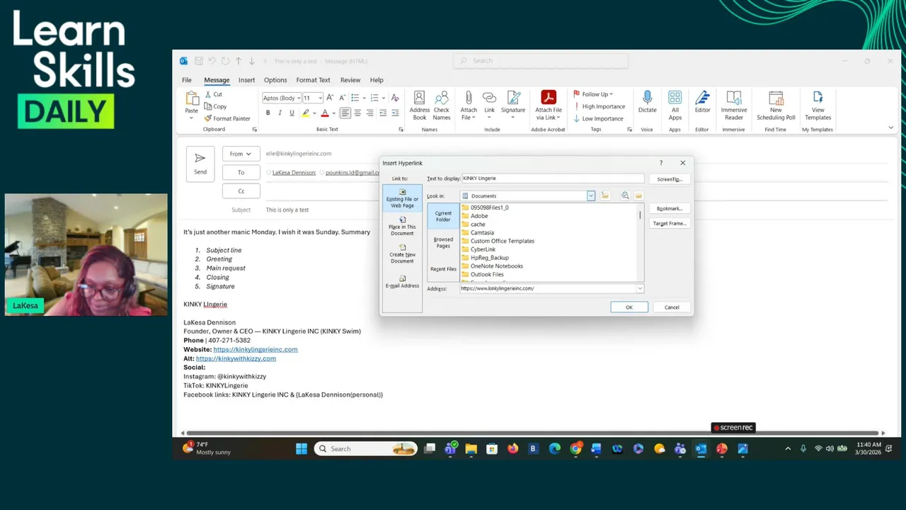
Task: Click the Cut scissors icon
Action: pos(208,94)
